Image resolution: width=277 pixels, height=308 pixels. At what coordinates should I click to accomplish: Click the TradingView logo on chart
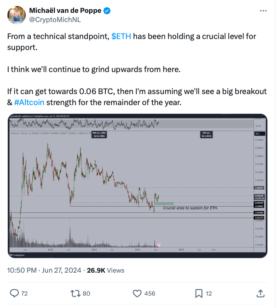[x=17, y=255]
